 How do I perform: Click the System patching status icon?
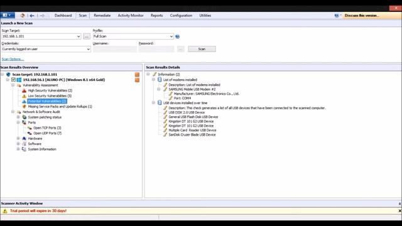(24, 117)
